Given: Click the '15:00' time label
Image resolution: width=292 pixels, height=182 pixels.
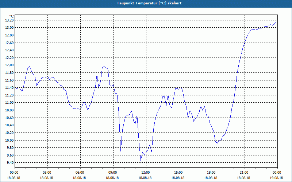Looking at the screenshot, I should [x=179, y=173].
